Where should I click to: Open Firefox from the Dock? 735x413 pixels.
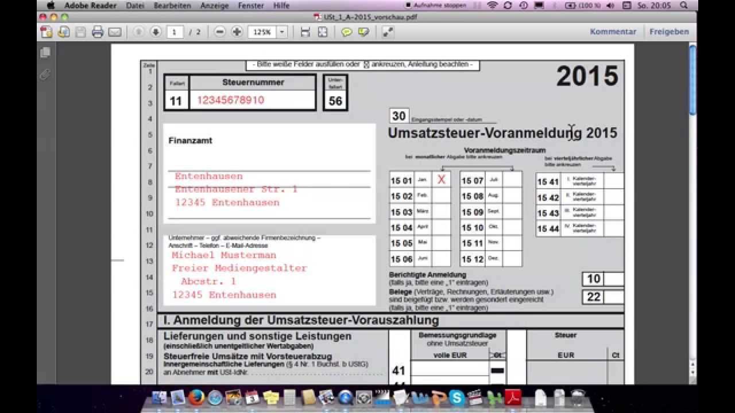click(x=196, y=398)
